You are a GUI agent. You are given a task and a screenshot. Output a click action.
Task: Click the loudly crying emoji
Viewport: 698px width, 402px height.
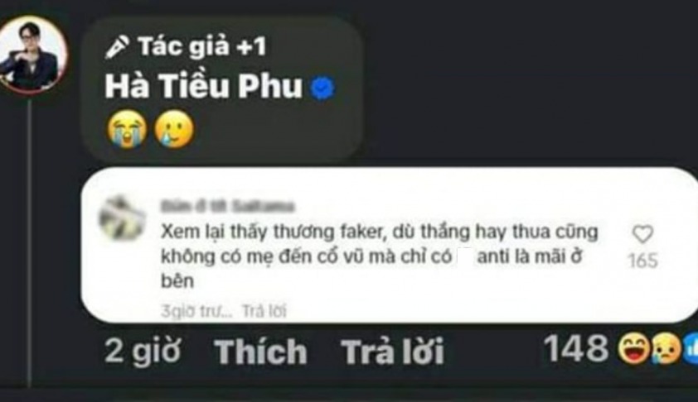click(x=127, y=129)
